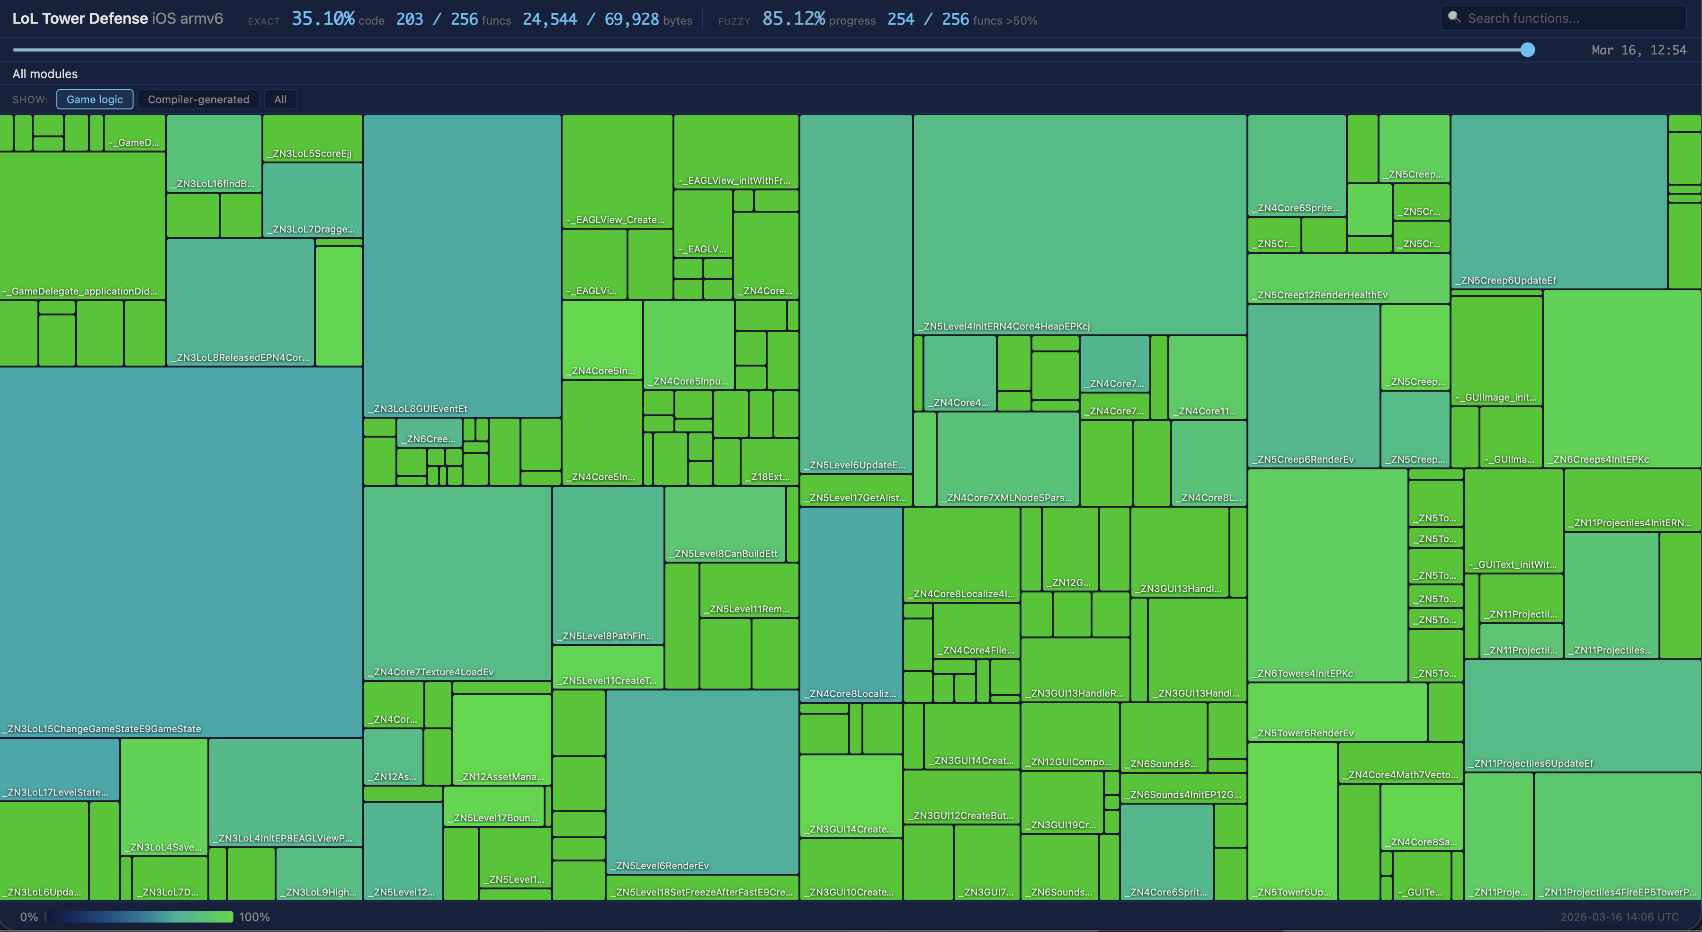Open the All modules breadcrumb

pos(45,74)
